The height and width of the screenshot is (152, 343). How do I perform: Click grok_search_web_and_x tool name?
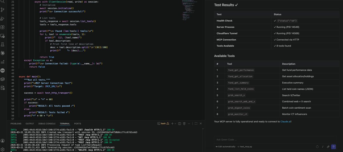[x=242, y=102]
